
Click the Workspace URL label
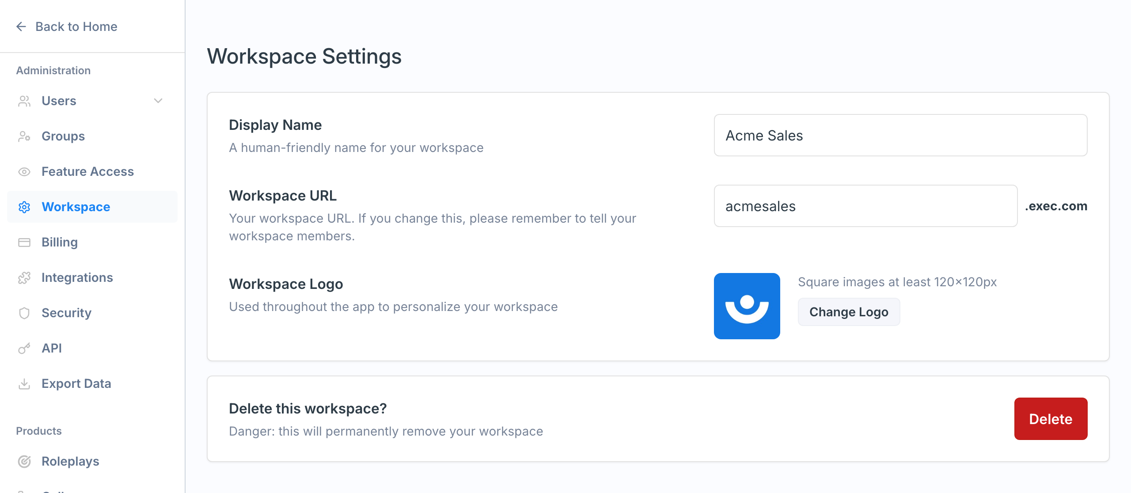coord(283,196)
